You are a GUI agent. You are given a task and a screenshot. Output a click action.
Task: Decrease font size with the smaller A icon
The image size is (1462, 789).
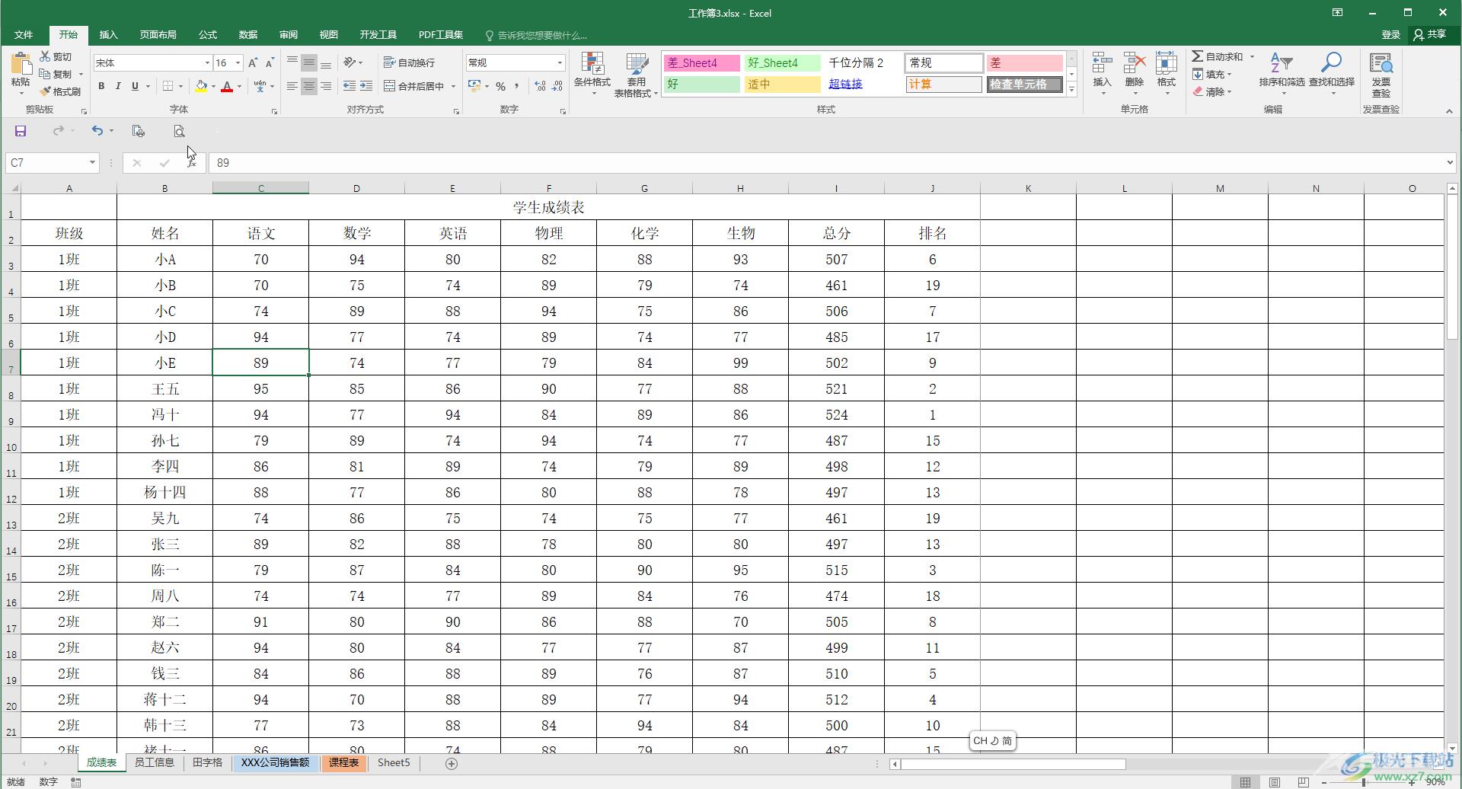tap(270, 62)
